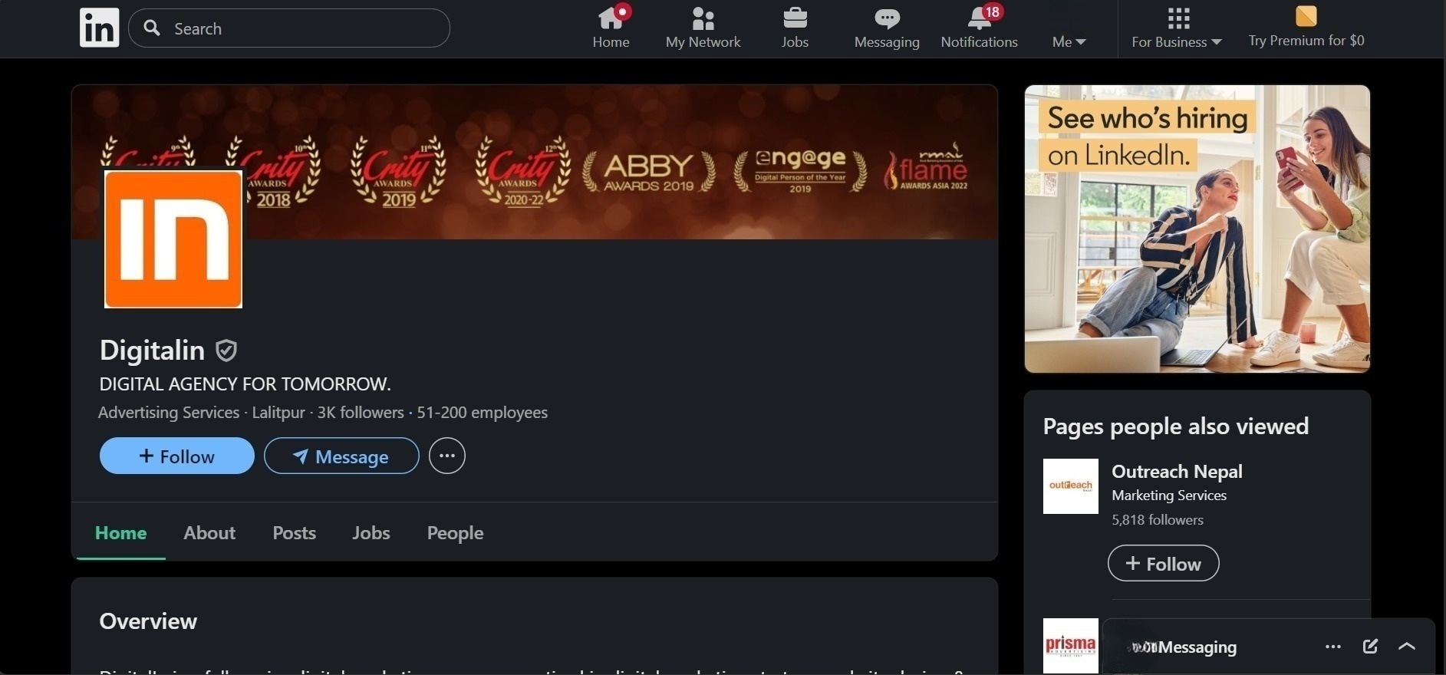1446x675 pixels.
Task: Switch to the People tab
Action: [455, 533]
